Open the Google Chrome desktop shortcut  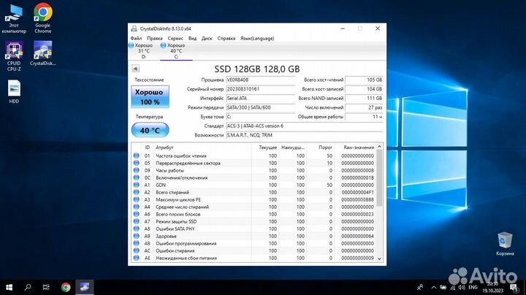tap(43, 18)
